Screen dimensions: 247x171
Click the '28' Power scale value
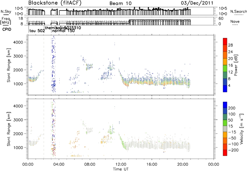click(x=230, y=45)
